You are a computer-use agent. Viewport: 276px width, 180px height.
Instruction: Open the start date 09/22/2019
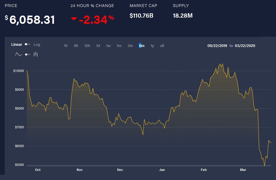click(x=217, y=46)
